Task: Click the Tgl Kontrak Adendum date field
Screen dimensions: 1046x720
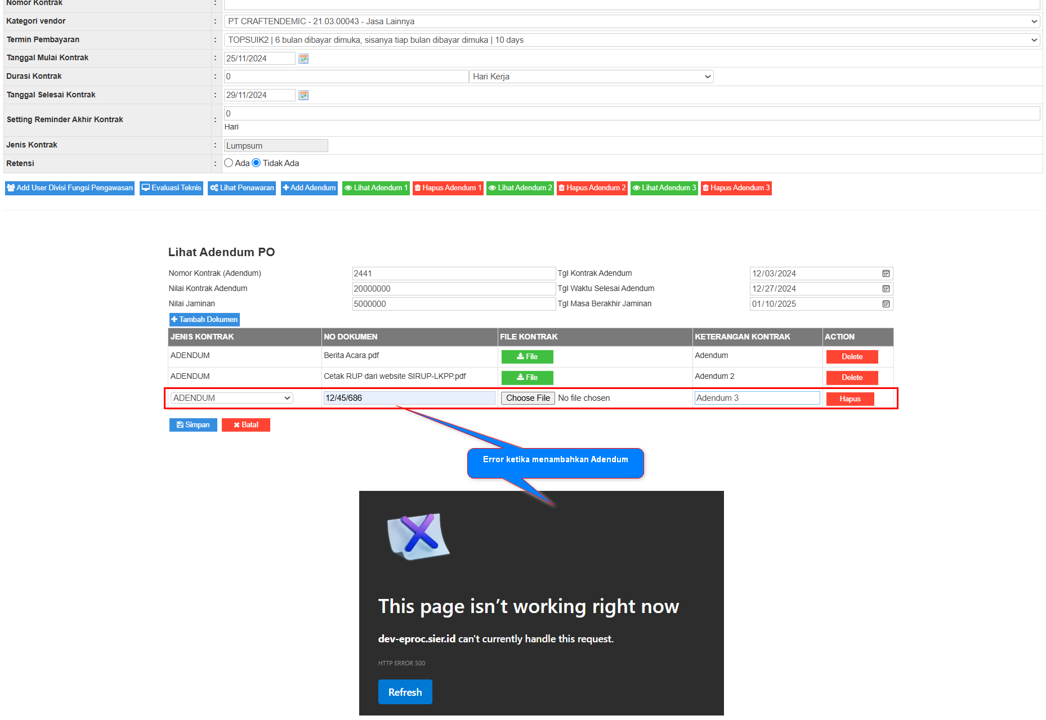Action: pyautogui.click(x=821, y=274)
